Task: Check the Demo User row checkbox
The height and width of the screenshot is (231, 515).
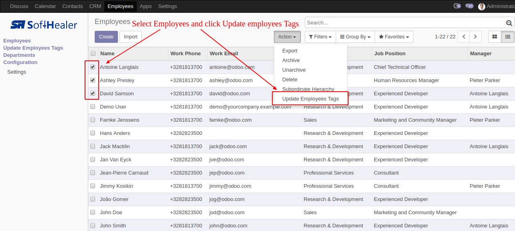Action: coord(93,106)
